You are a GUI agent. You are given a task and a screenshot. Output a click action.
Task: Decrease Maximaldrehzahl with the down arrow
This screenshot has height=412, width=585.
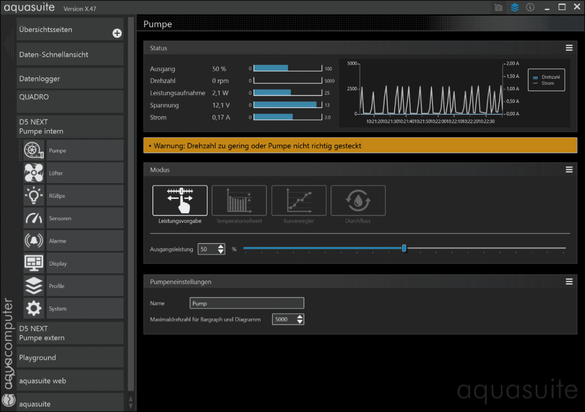point(300,322)
